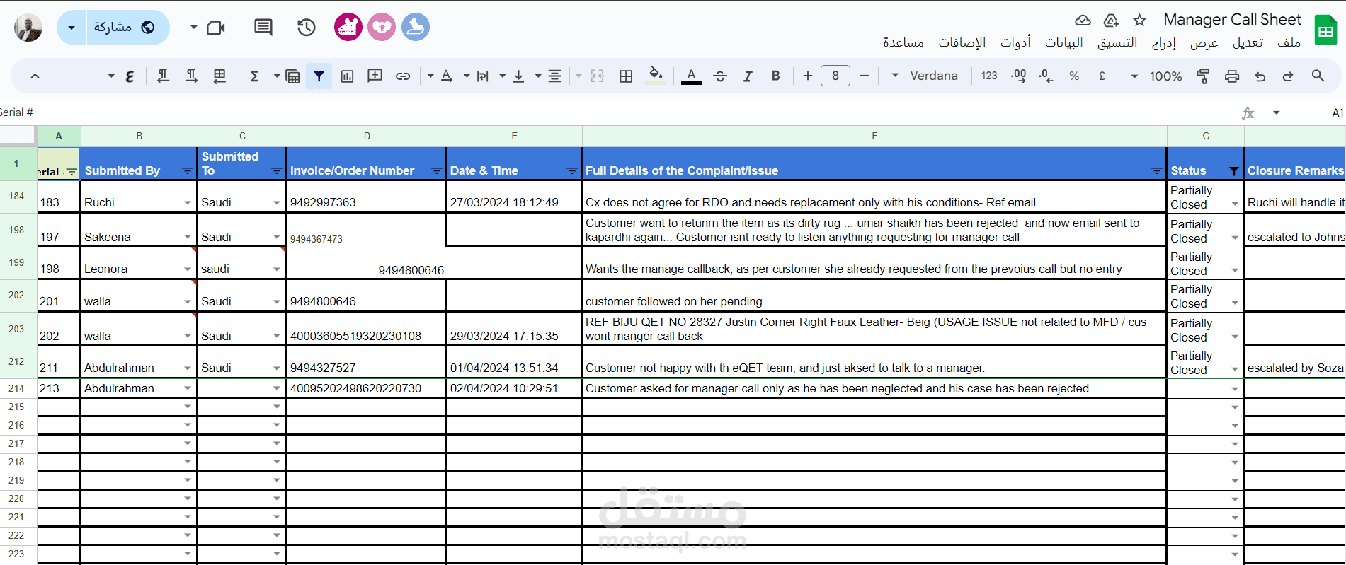Click the merge cells icon
Image resolution: width=1346 pixels, height=565 pixels.
click(x=597, y=76)
